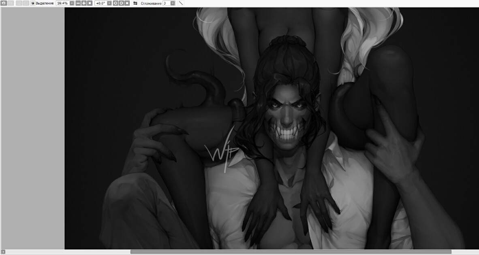
Task: Click the second disabled selection button before the eye
Action: coord(26,3)
